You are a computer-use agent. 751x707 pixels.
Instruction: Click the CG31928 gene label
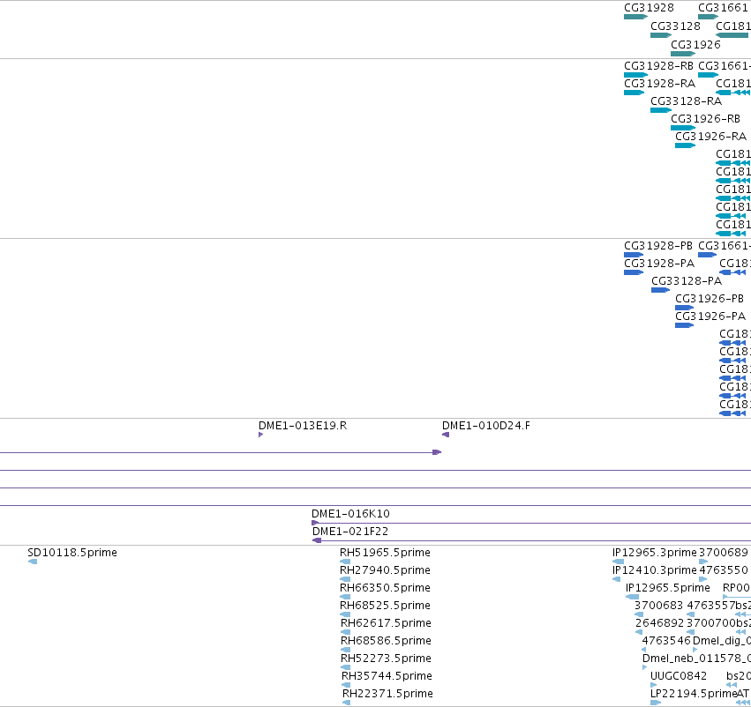pos(649,8)
